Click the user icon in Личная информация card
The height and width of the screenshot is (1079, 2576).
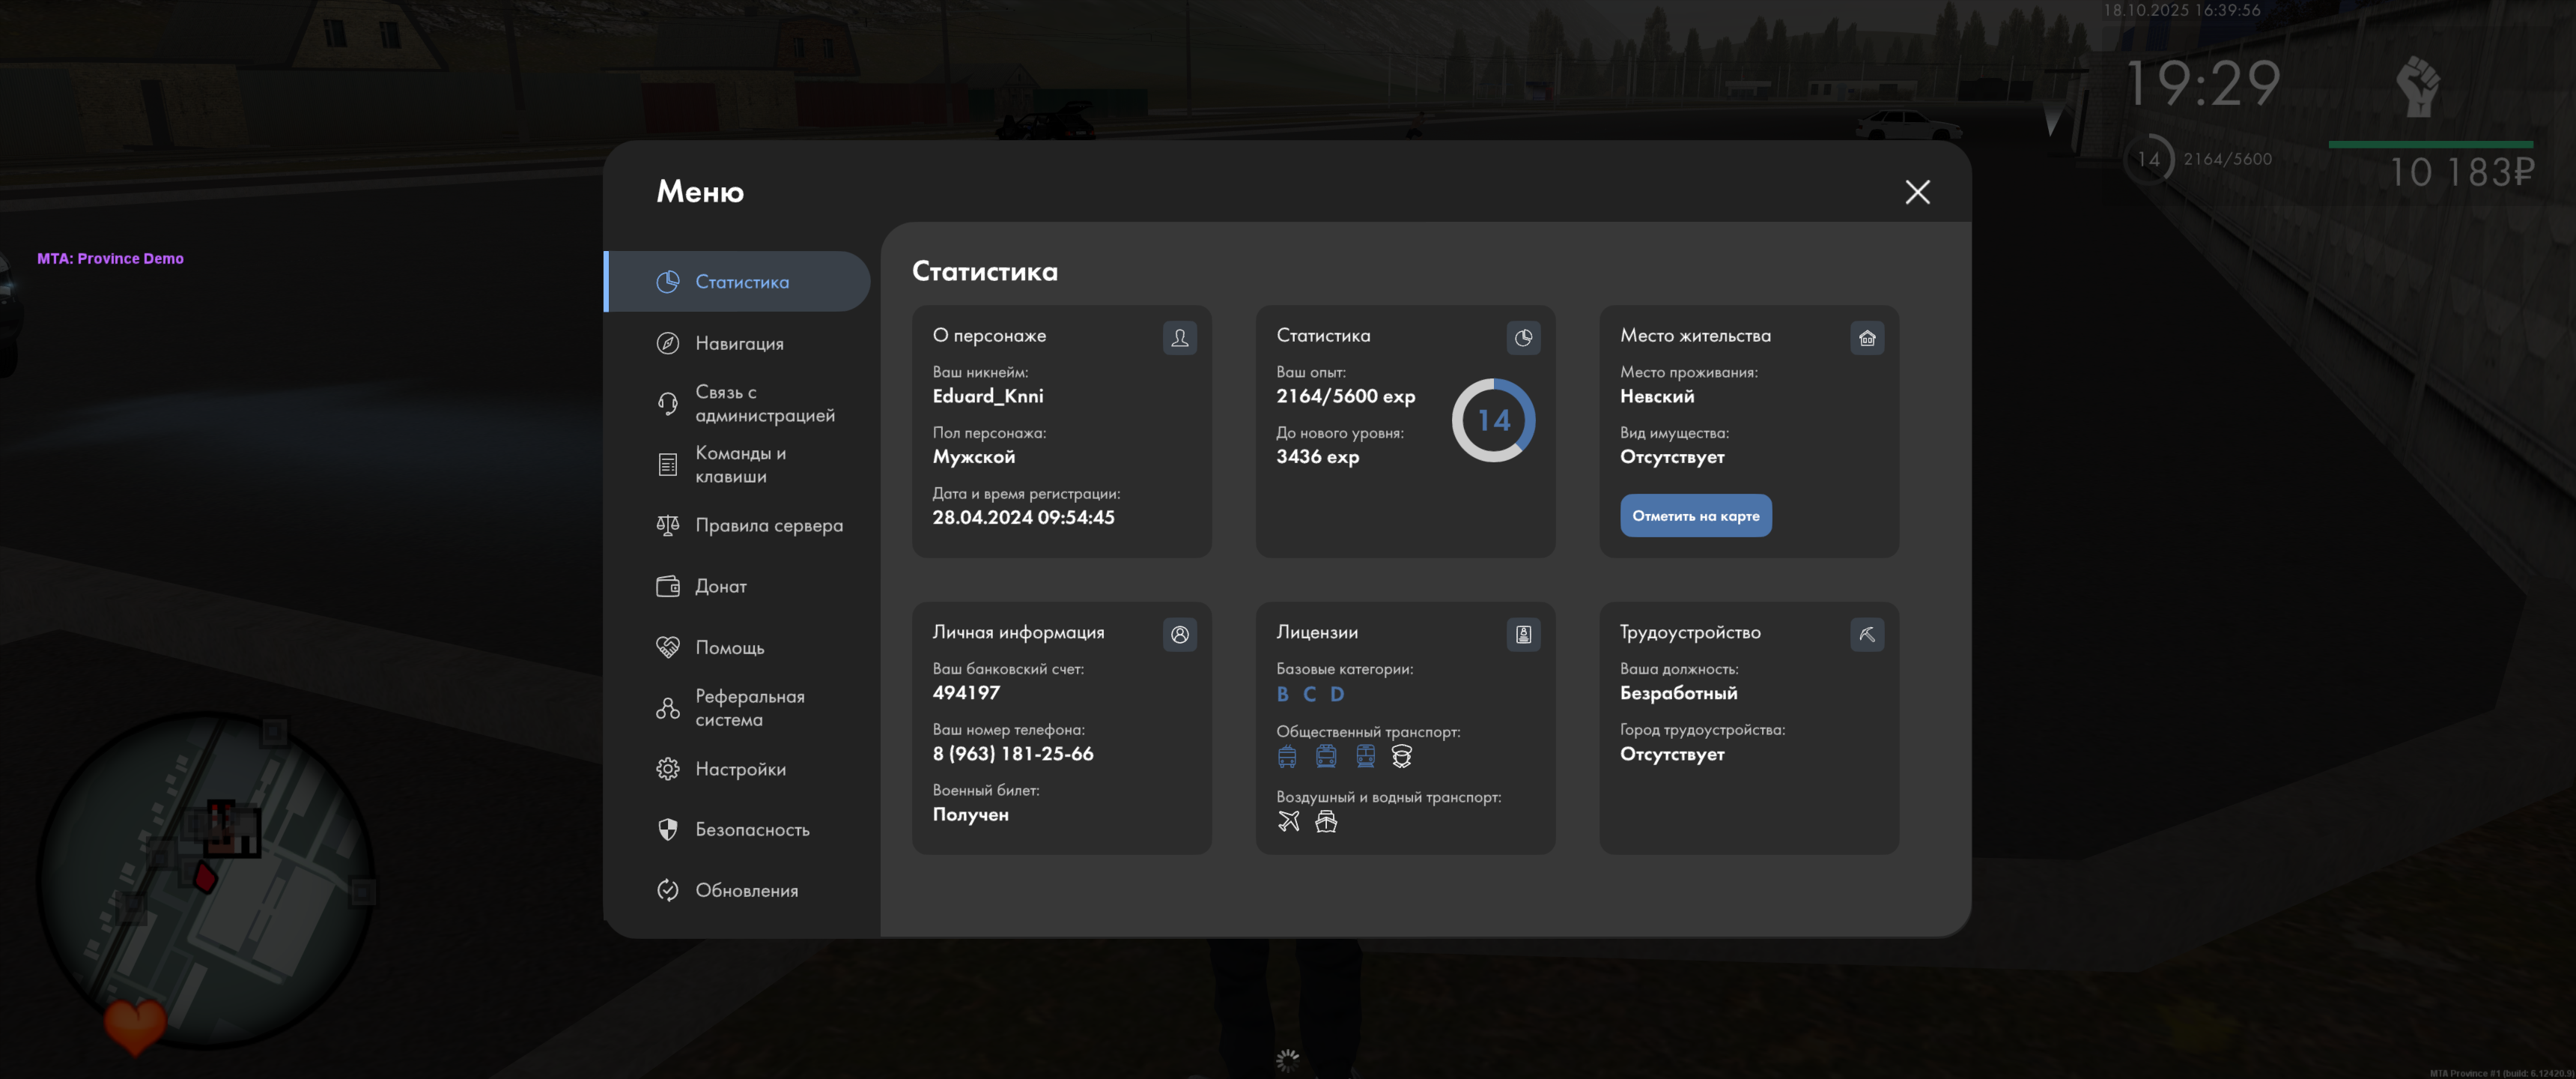[x=1179, y=634]
